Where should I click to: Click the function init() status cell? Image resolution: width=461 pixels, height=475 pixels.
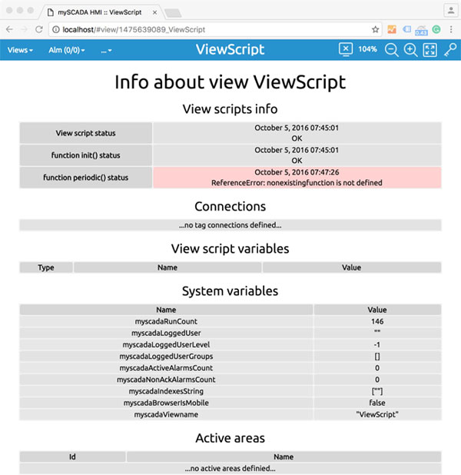coord(86,155)
